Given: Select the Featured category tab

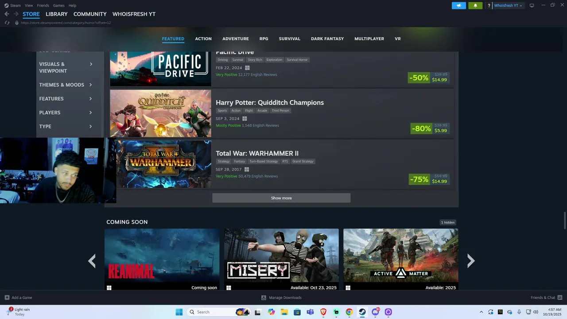Looking at the screenshot, I should pos(173,39).
